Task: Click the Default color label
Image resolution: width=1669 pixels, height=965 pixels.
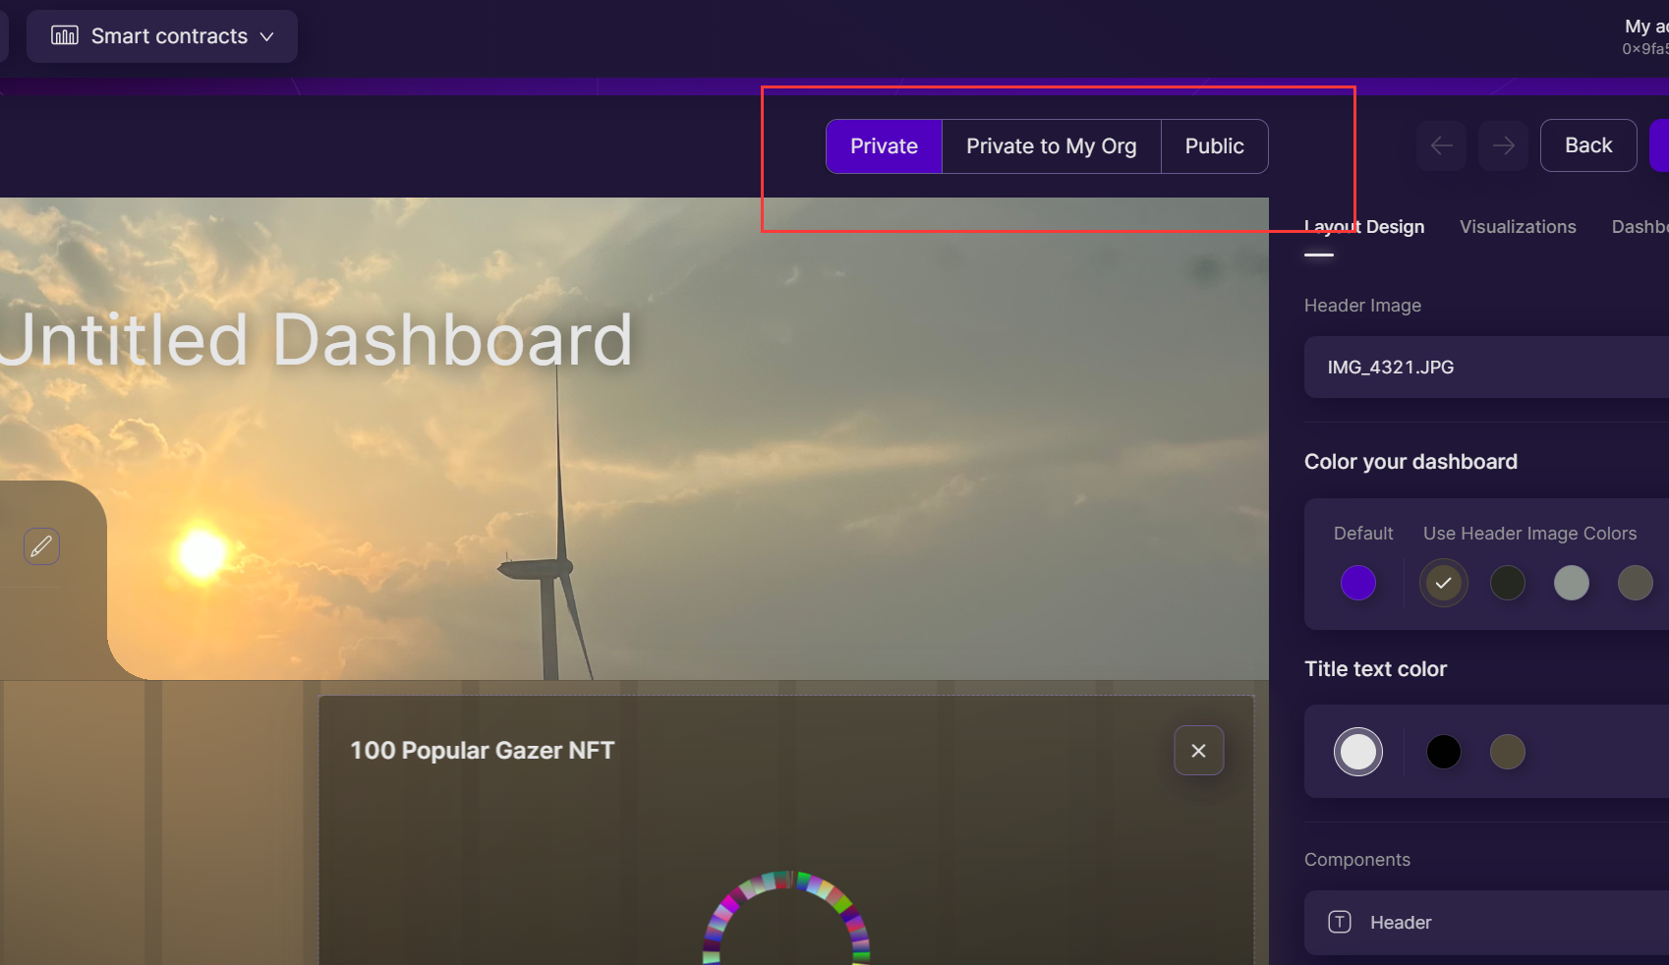Action: tap(1363, 534)
